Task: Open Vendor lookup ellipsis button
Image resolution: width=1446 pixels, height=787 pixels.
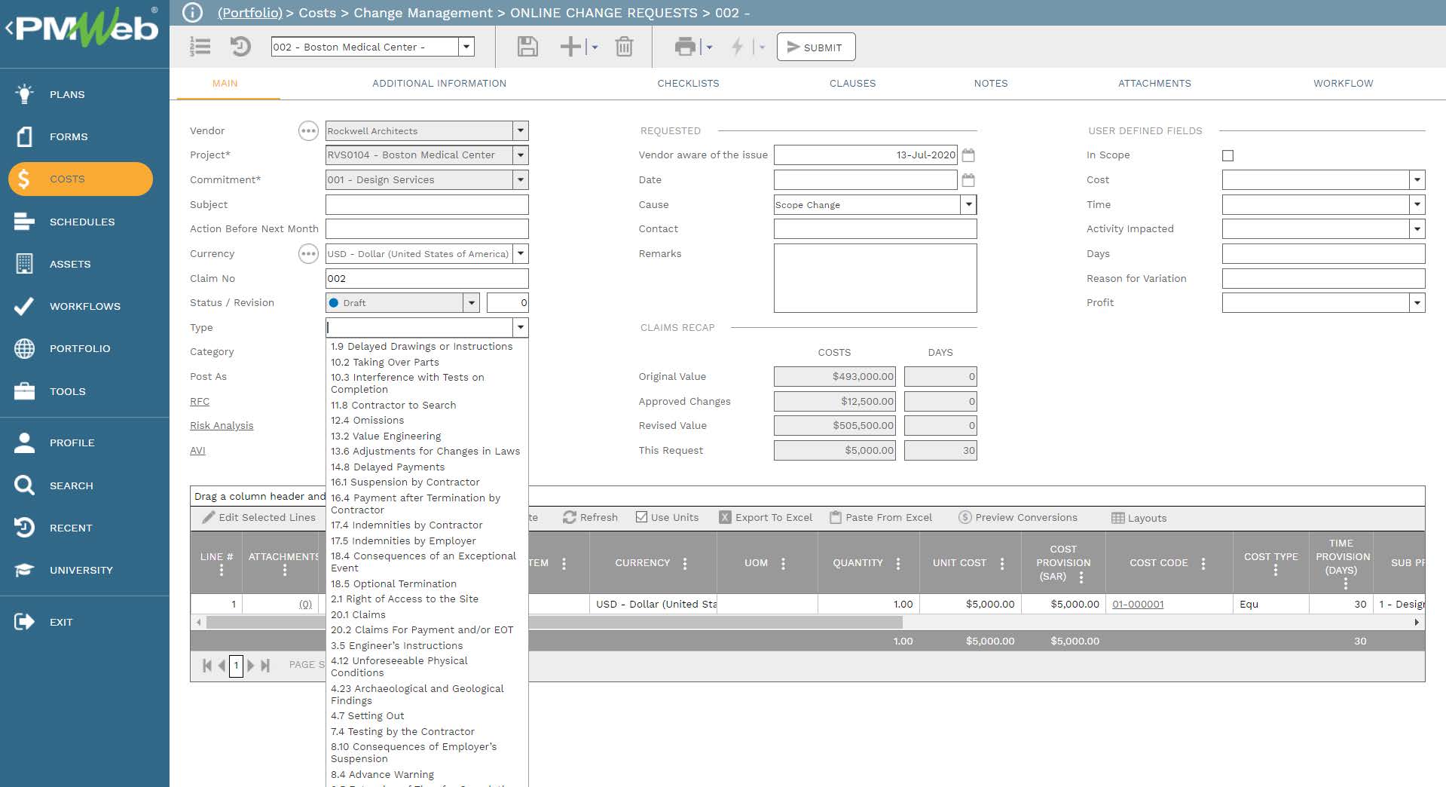Action: tap(308, 131)
